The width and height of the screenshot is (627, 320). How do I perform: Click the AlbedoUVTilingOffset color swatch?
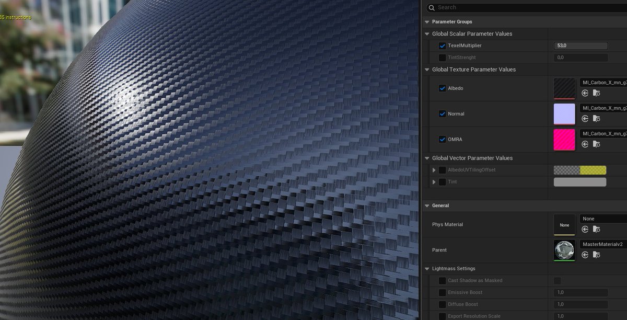(580, 170)
